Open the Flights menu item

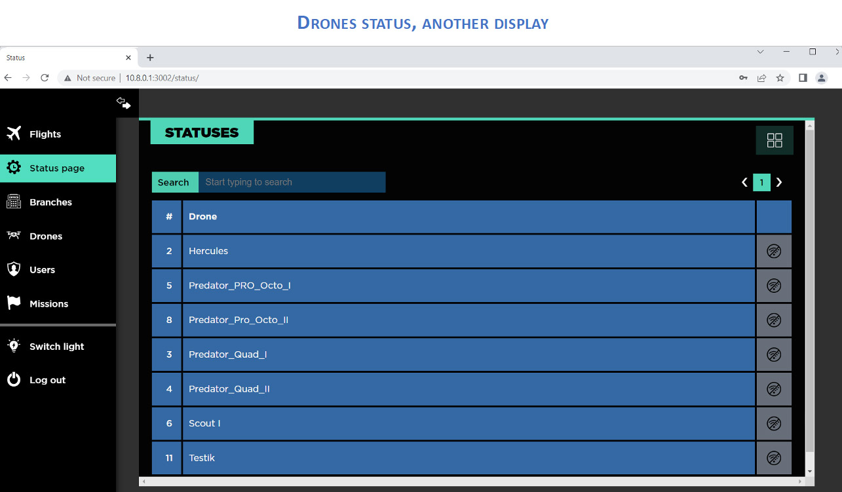45,134
